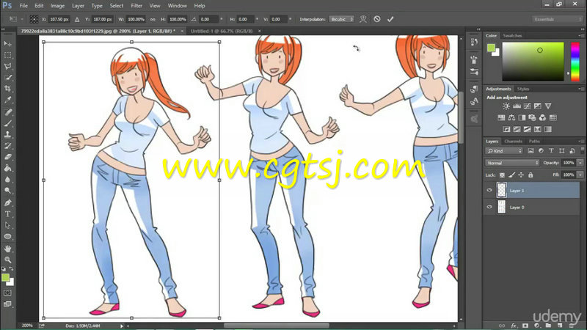Switch to the Untitled-1 document tab

point(222,31)
